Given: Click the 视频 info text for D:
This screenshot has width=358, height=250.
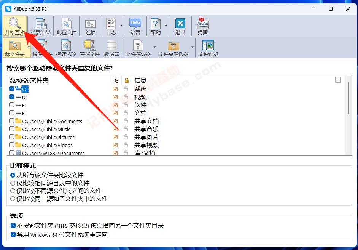Looking at the screenshot, I should point(140,97).
